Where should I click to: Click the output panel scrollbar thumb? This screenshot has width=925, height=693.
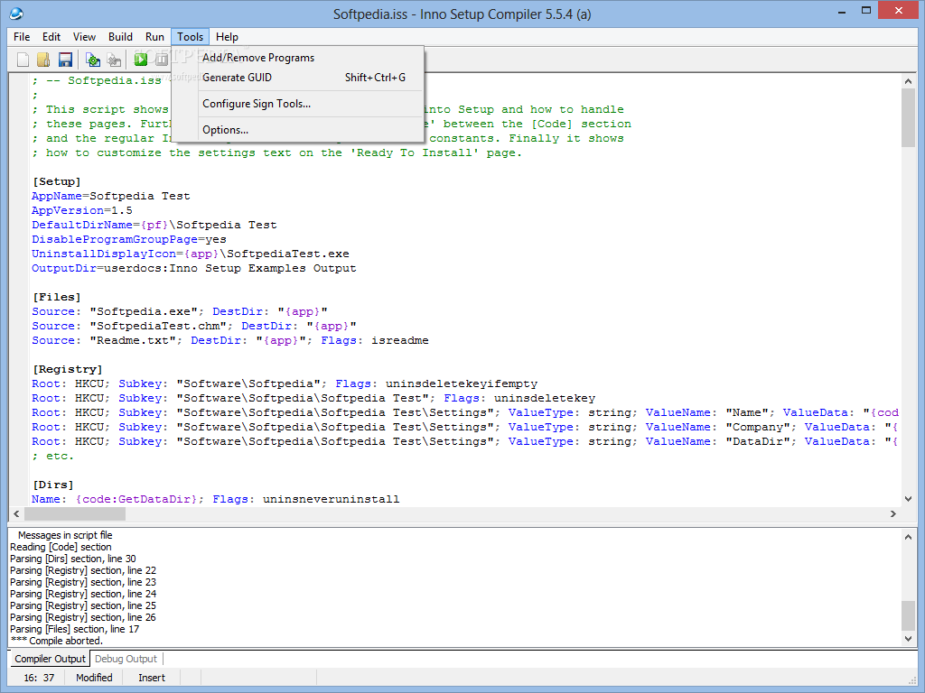(908, 615)
